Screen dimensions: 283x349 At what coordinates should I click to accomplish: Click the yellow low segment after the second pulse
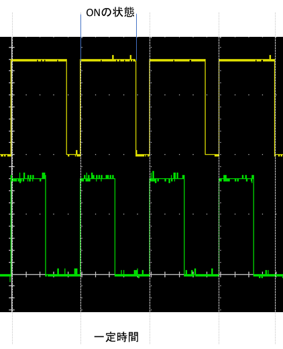(143, 155)
